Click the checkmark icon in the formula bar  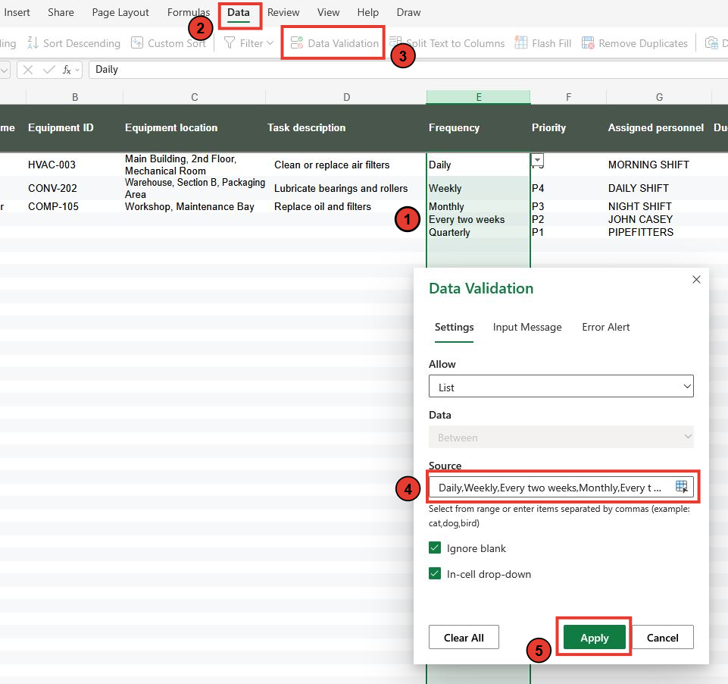[47, 69]
